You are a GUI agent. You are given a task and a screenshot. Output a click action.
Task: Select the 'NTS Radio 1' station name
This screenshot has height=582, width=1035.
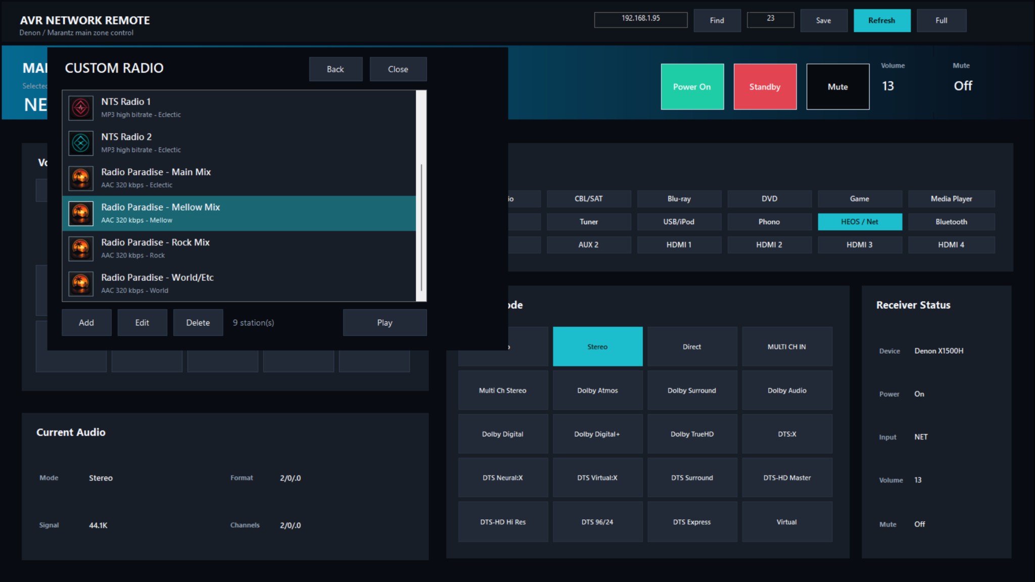point(126,102)
